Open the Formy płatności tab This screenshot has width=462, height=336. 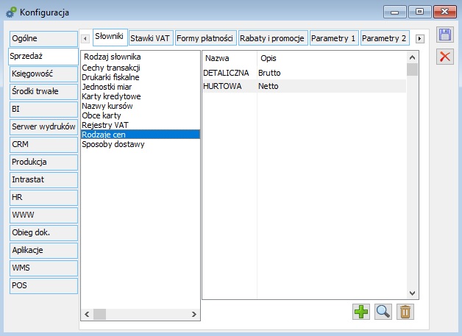click(x=206, y=38)
